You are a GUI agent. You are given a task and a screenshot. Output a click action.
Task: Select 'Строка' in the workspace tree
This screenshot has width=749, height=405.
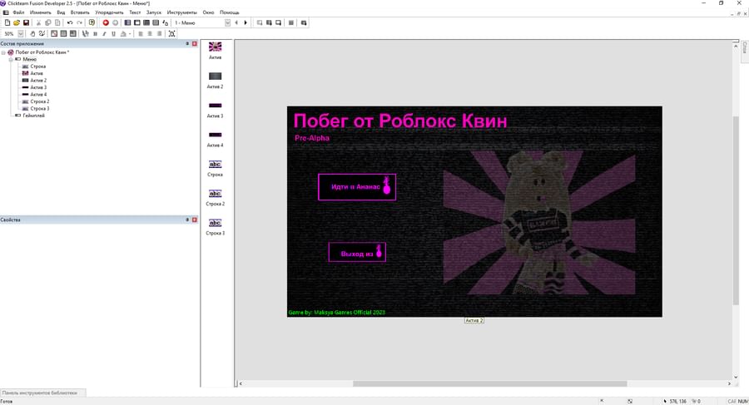pyautogui.click(x=37, y=67)
